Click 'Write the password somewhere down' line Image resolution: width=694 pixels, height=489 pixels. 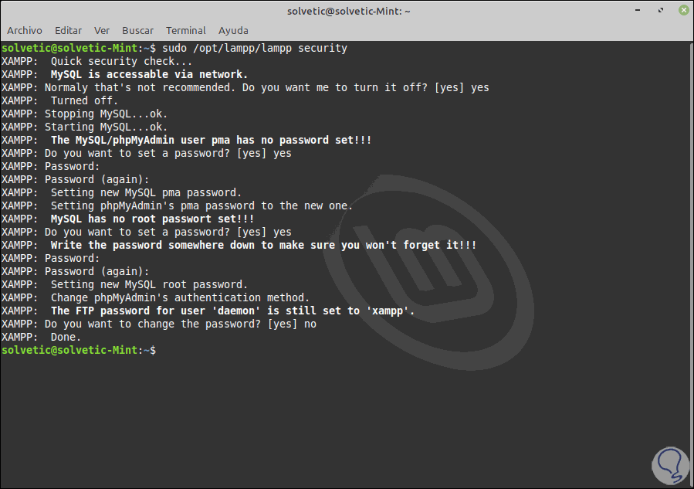239,246
